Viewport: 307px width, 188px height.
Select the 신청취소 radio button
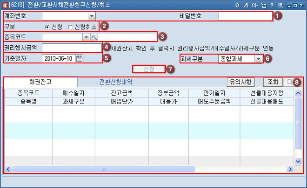pyautogui.click(x=71, y=27)
